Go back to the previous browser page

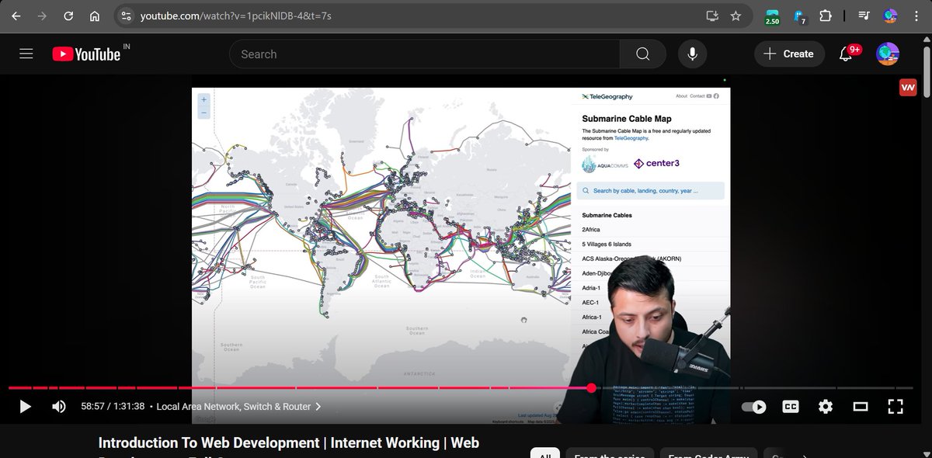click(16, 16)
